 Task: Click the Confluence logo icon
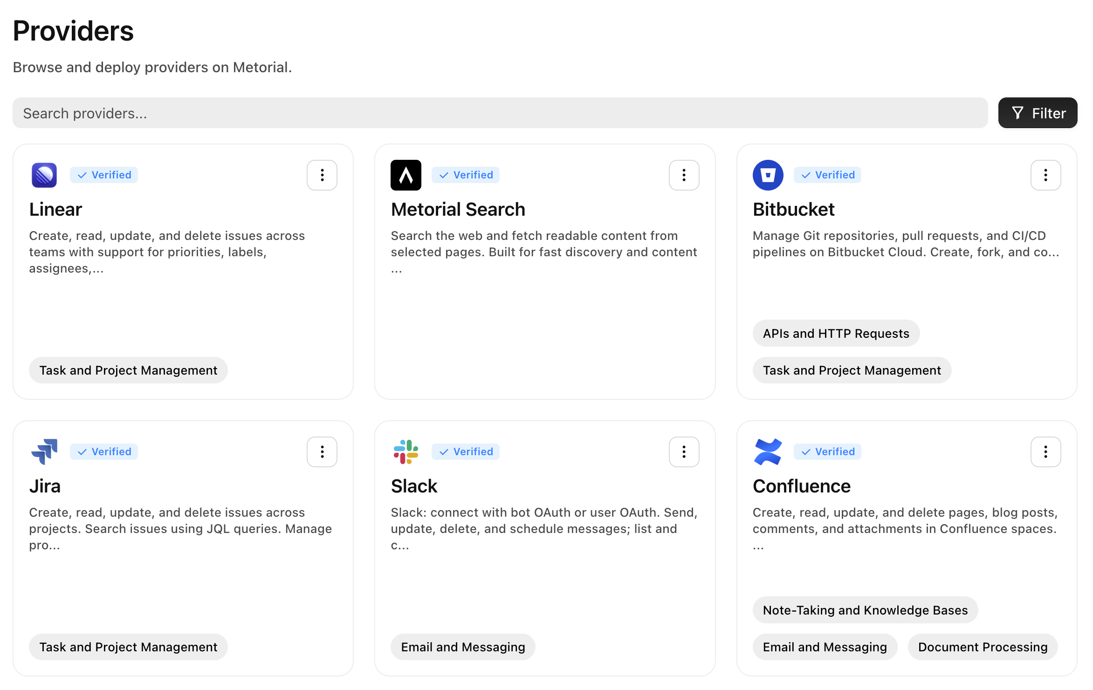pos(768,451)
